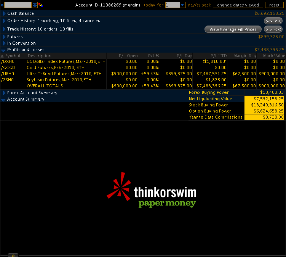Click the Option Buying Power amount
286x257 pixels.
click(x=264, y=111)
